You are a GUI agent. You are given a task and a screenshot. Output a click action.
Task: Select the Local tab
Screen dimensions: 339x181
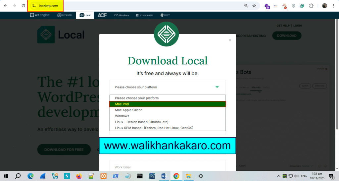point(85,15)
